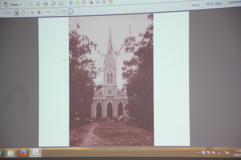The width and height of the screenshot is (241, 160).
Task: Click the network signal tray icon
Action: pos(219,153)
